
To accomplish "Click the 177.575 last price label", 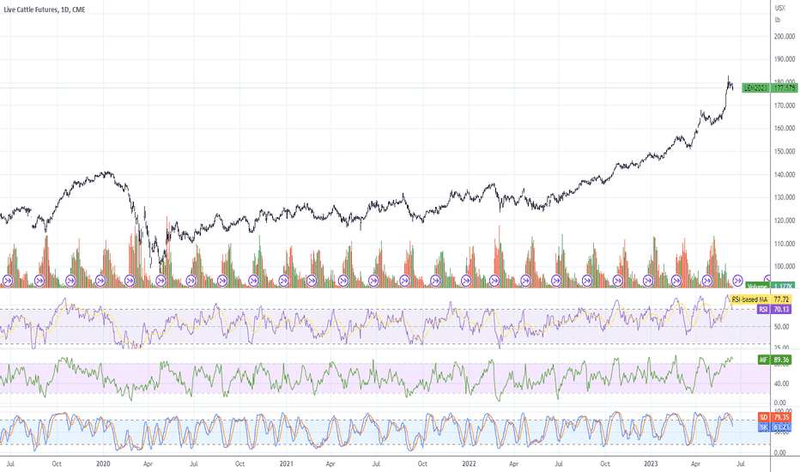I will pos(785,88).
